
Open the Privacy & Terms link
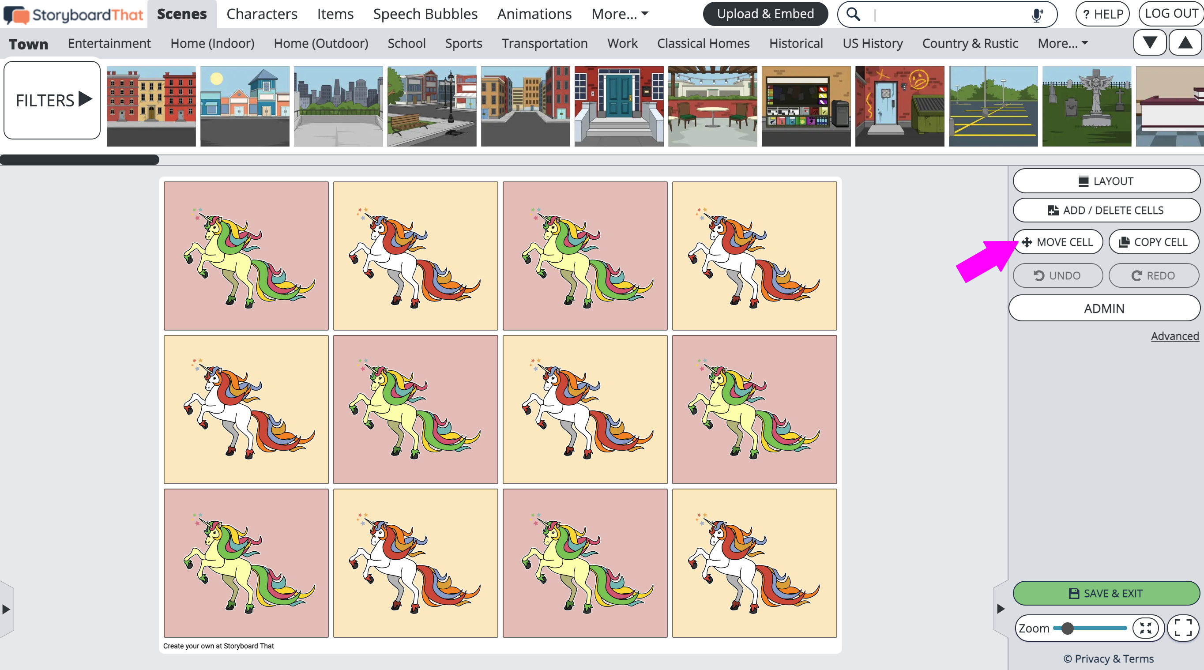pyautogui.click(x=1108, y=659)
